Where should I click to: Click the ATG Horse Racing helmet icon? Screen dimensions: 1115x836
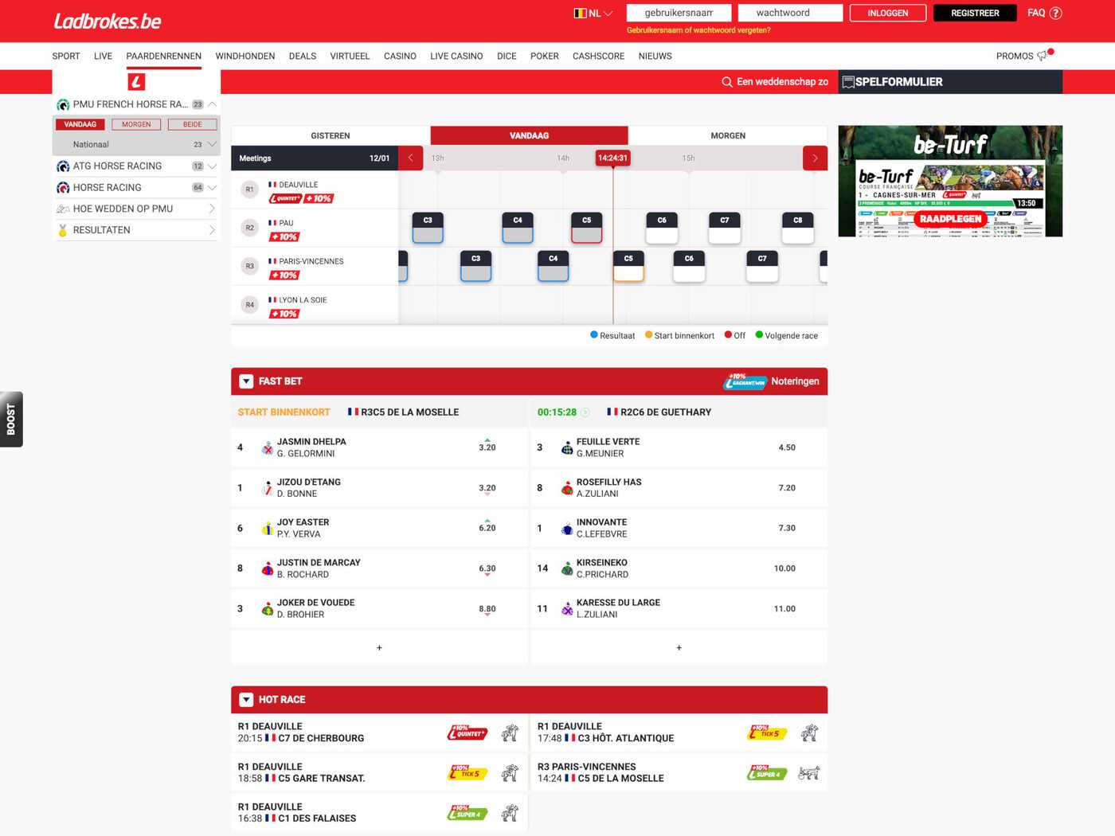click(x=63, y=166)
